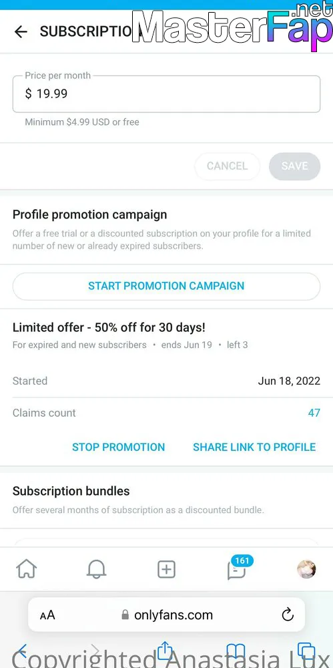Tap the onlyfans.com address bar
The width and height of the screenshot is (333, 668).
point(167,615)
